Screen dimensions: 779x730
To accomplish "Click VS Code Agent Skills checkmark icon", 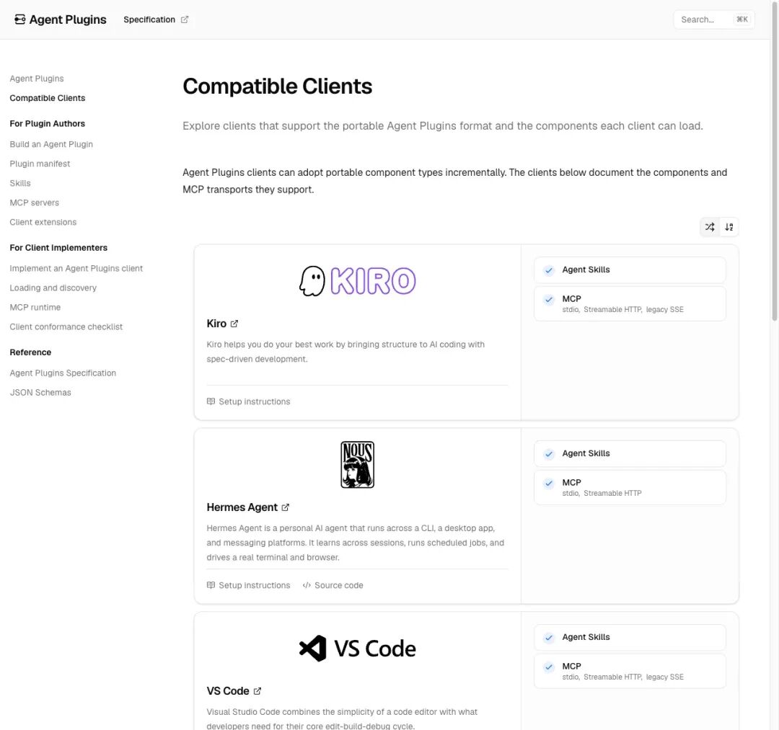I will tap(549, 637).
